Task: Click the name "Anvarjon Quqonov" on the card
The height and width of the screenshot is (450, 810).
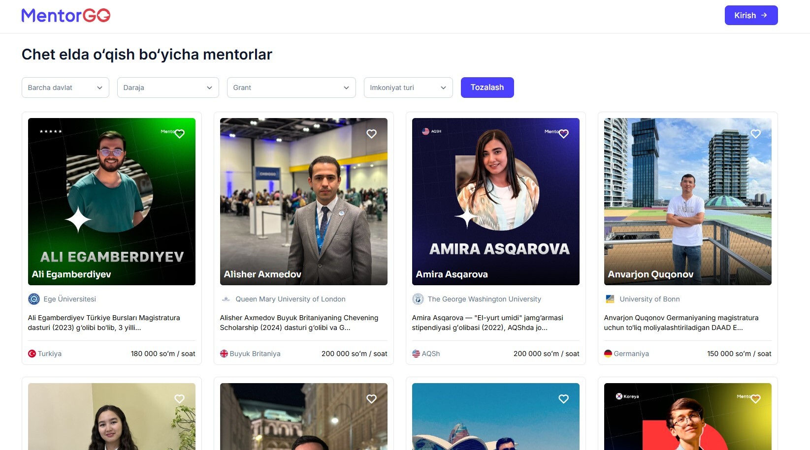Action: click(x=650, y=274)
